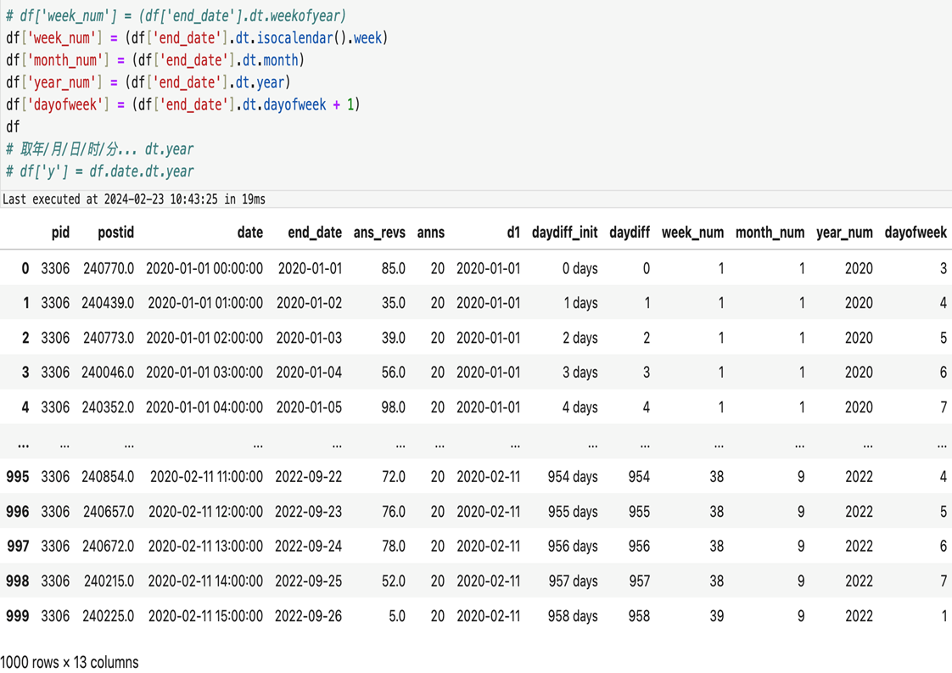Click the 'year_num' column header
This screenshot has width=952, height=673.
pyautogui.click(x=844, y=233)
